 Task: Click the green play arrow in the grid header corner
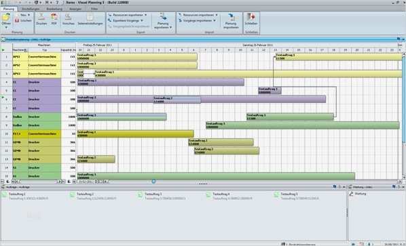pyautogui.click(x=3, y=50)
